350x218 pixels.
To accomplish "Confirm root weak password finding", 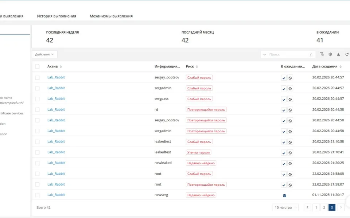I will point(284,174).
